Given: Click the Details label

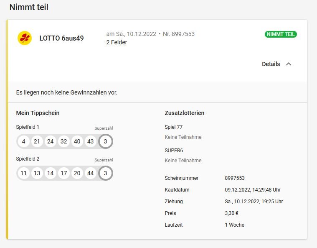Looking at the screenshot, I should 271,64.
